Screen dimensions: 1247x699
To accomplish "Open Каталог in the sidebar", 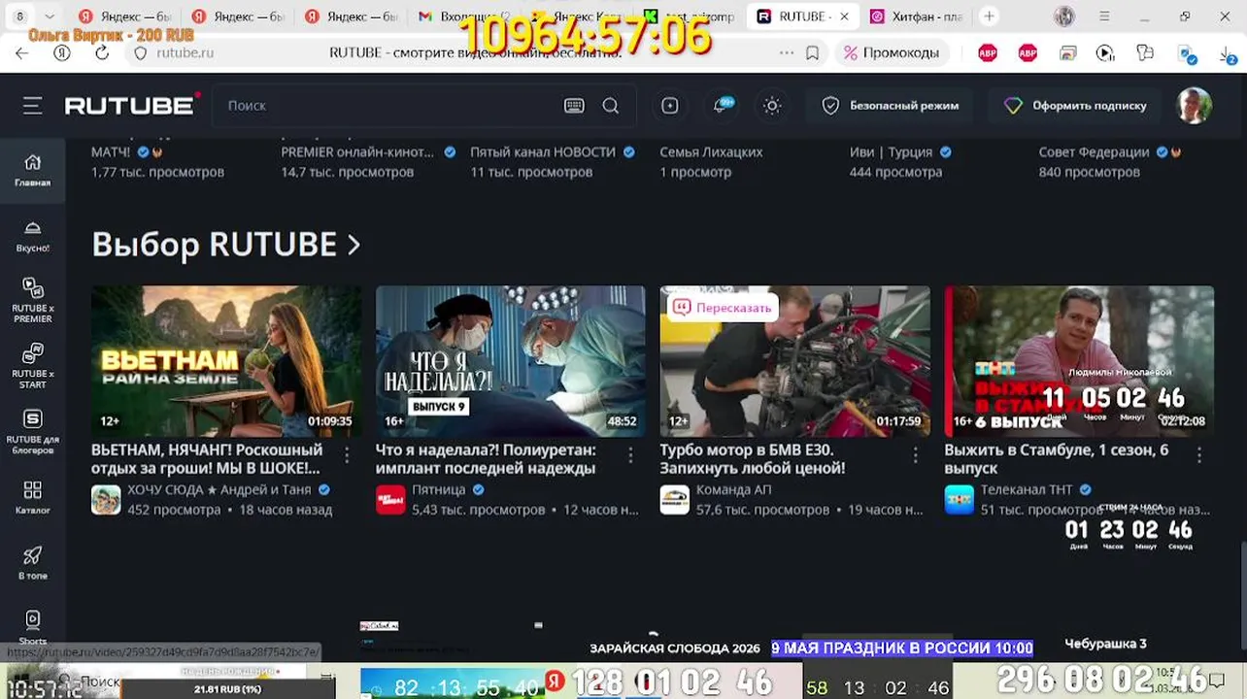I will 33,497.
